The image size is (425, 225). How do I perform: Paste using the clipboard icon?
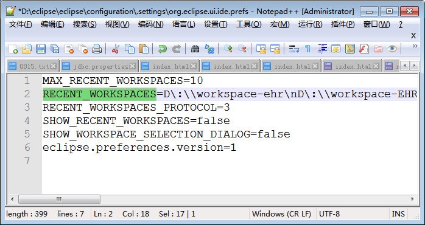[144, 49]
